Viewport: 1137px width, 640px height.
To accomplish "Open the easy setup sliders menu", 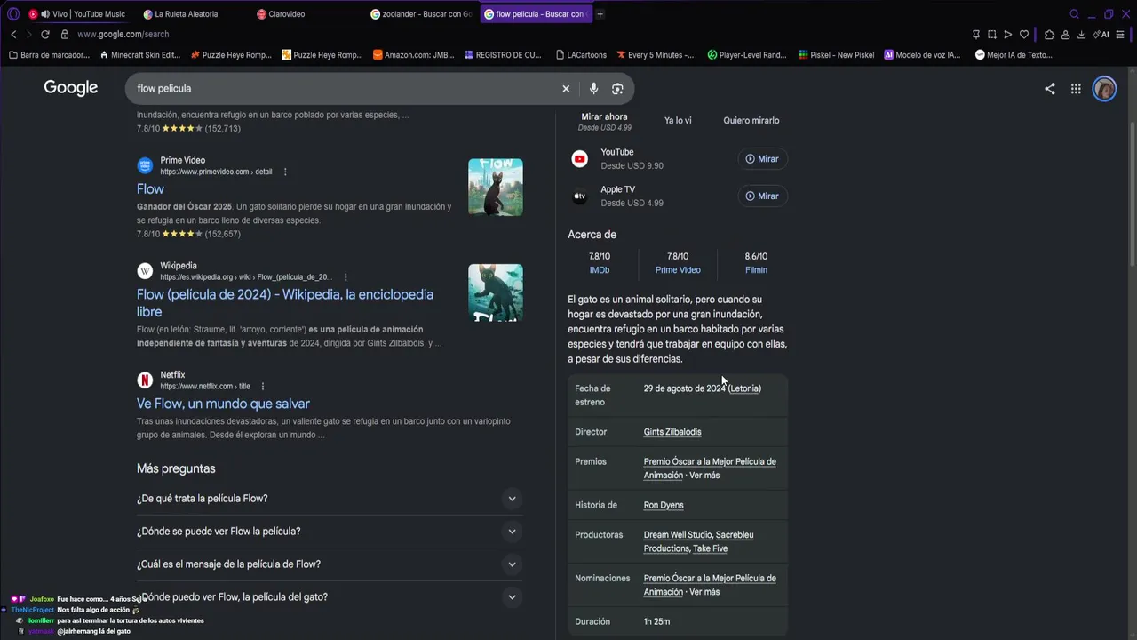I will pos(1120,35).
